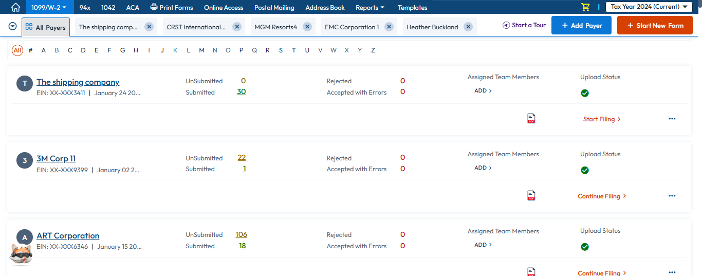Add team members to The shipping company
702x276 pixels.
(483, 90)
